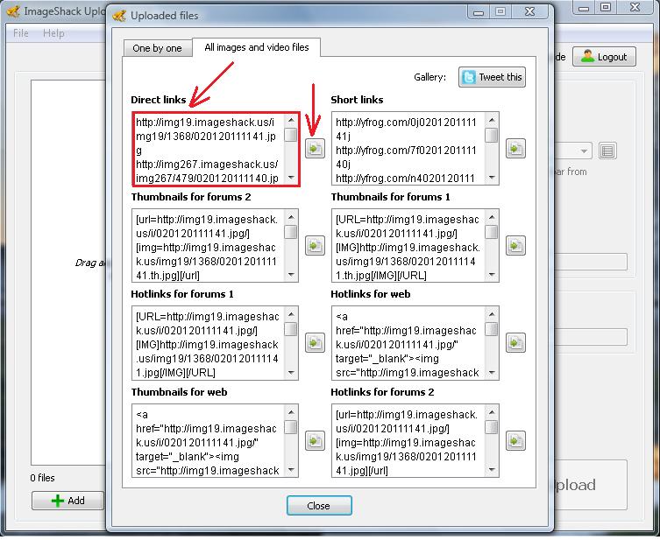Image resolution: width=660 pixels, height=540 pixels.
Task: Open the File menu in ImageShack Uploader
Action: tap(21, 33)
